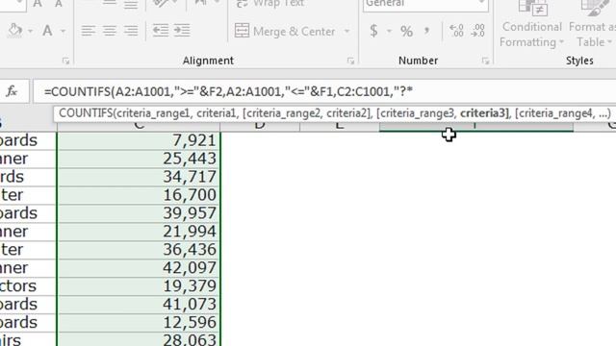The width and height of the screenshot is (616, 346).
Task: Click the Font Color letter A icon
Action: [x=47, y=31]
